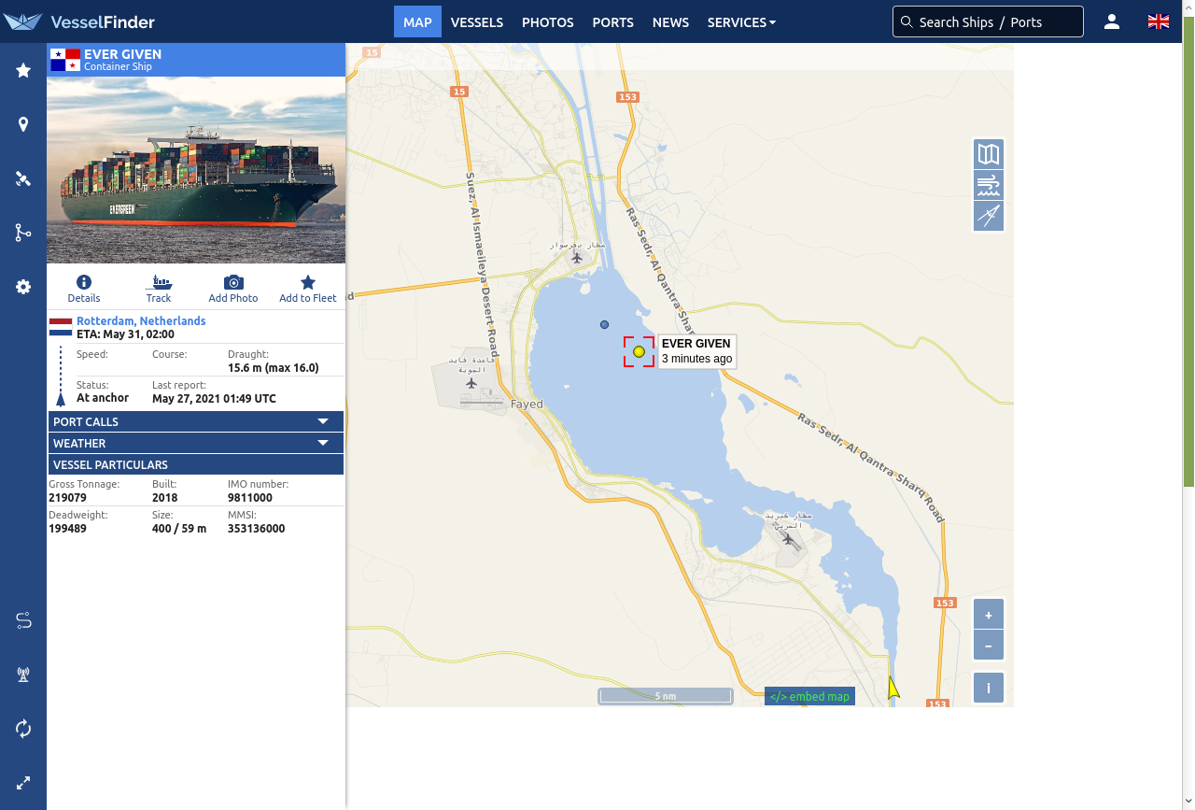Click the refresh sidebar icon
Viewport: 1195px width, 810px height.
click(x=23, y=729)
